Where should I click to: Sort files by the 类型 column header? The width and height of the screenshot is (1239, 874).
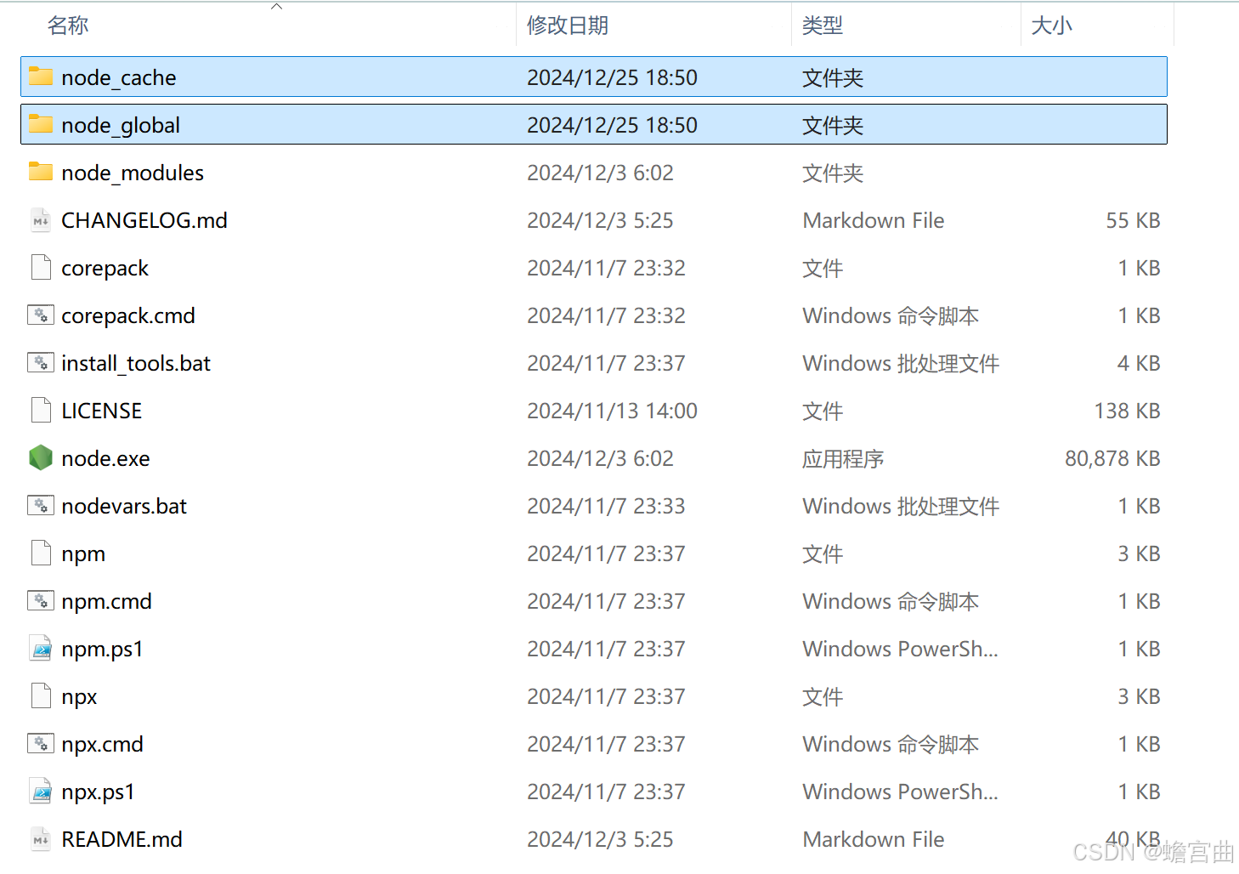823,26
